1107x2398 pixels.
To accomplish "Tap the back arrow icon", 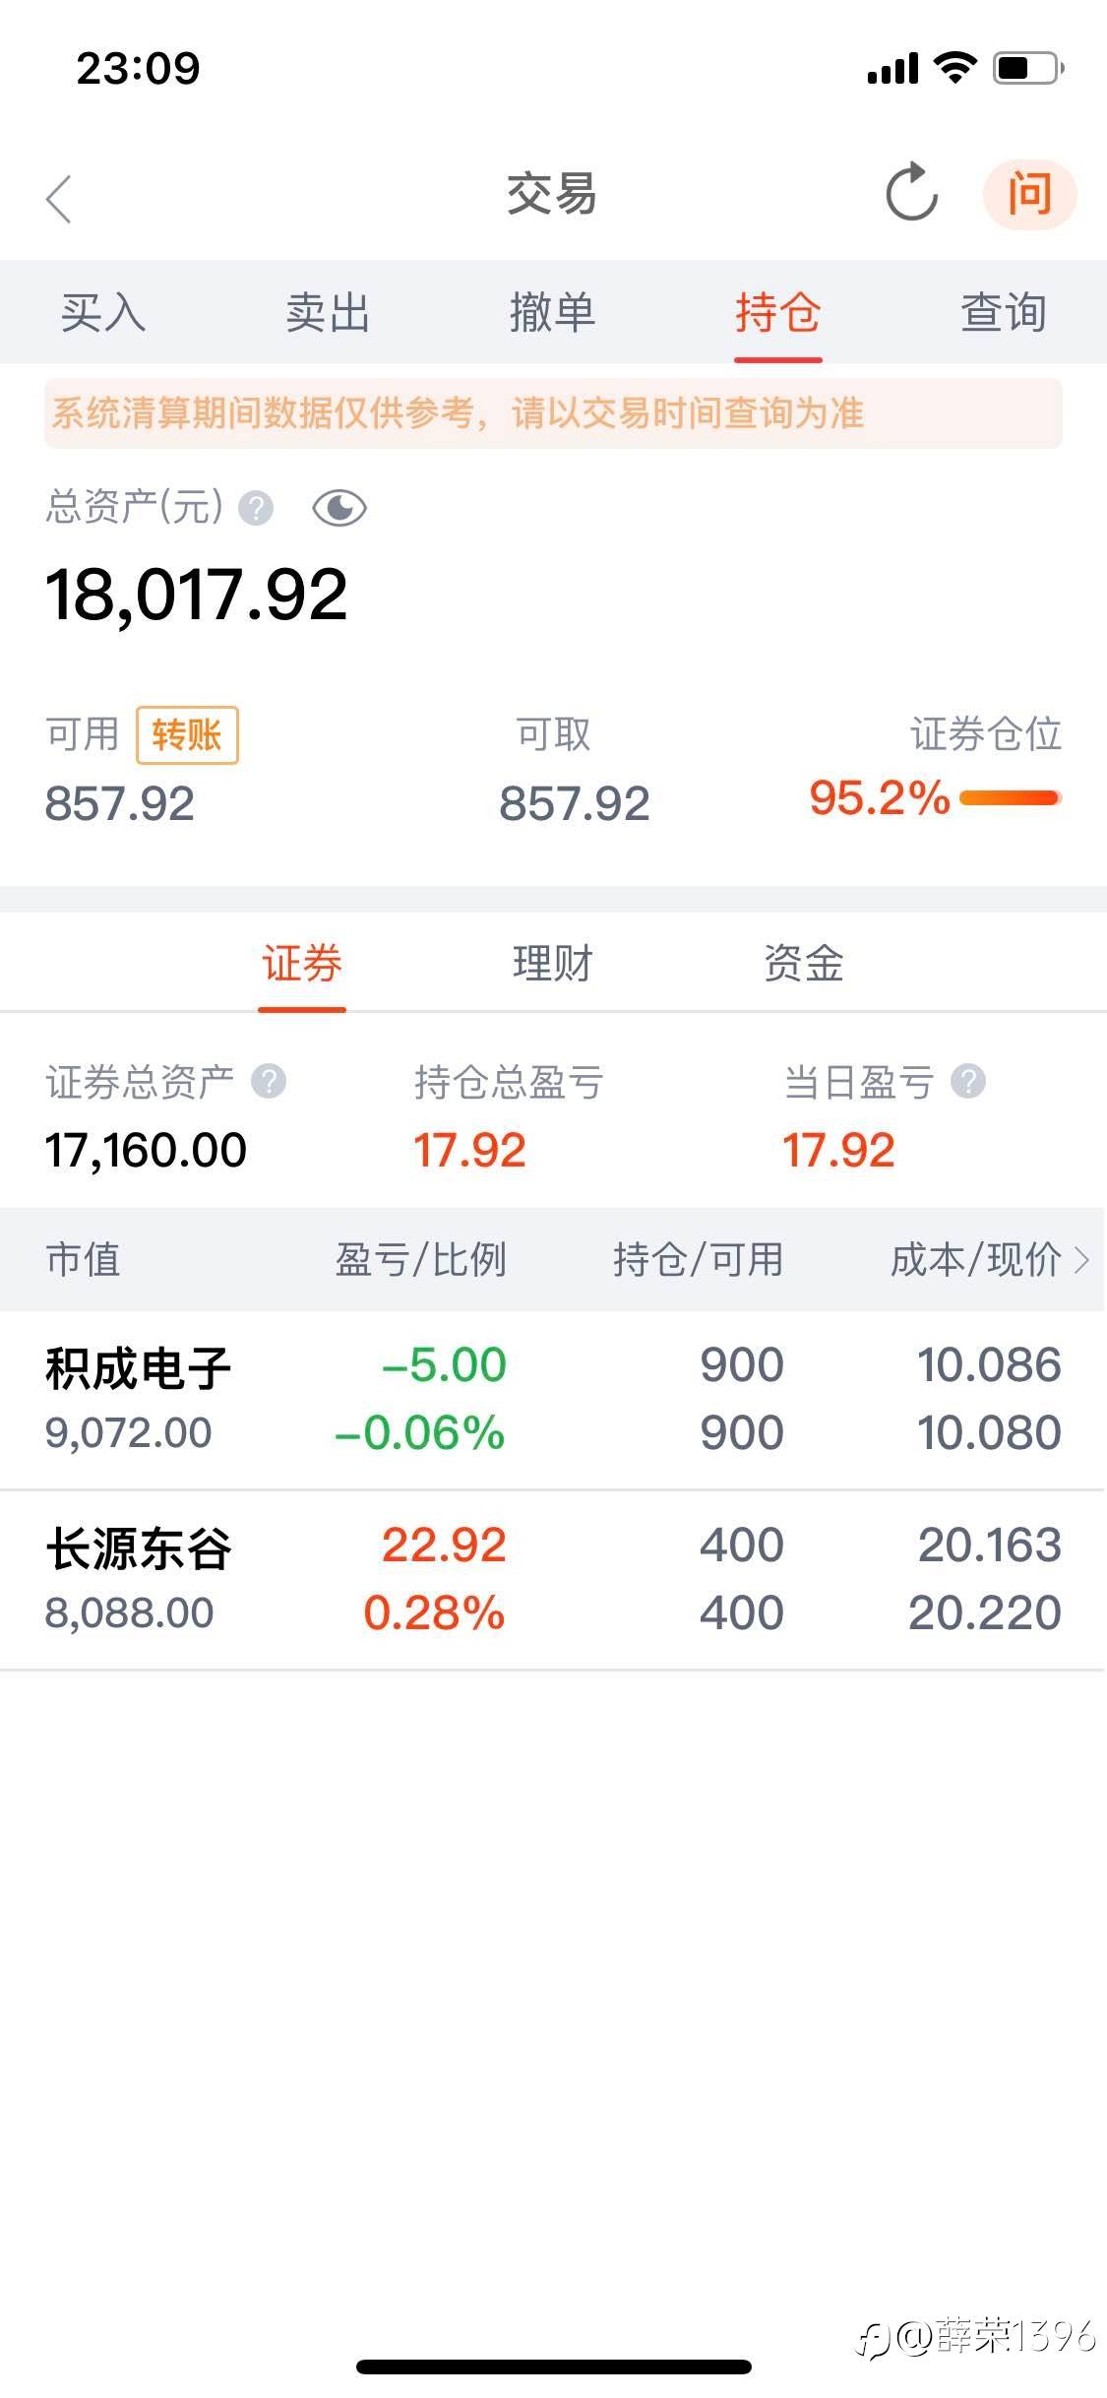I will pyautogui.click(x=59, y=199).
